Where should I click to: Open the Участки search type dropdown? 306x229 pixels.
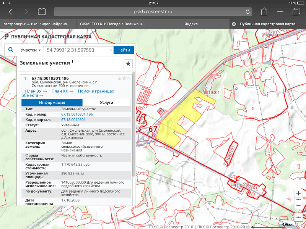(31, 50)
